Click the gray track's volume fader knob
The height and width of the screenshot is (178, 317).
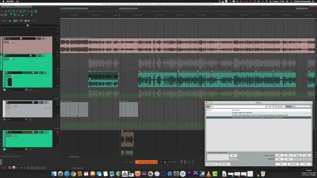click(33, 102)
